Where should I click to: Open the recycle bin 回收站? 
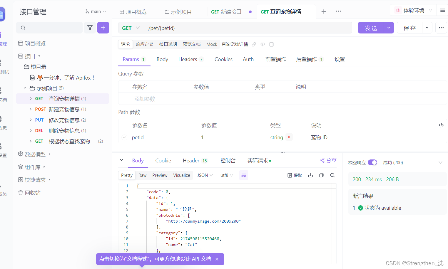29,193
